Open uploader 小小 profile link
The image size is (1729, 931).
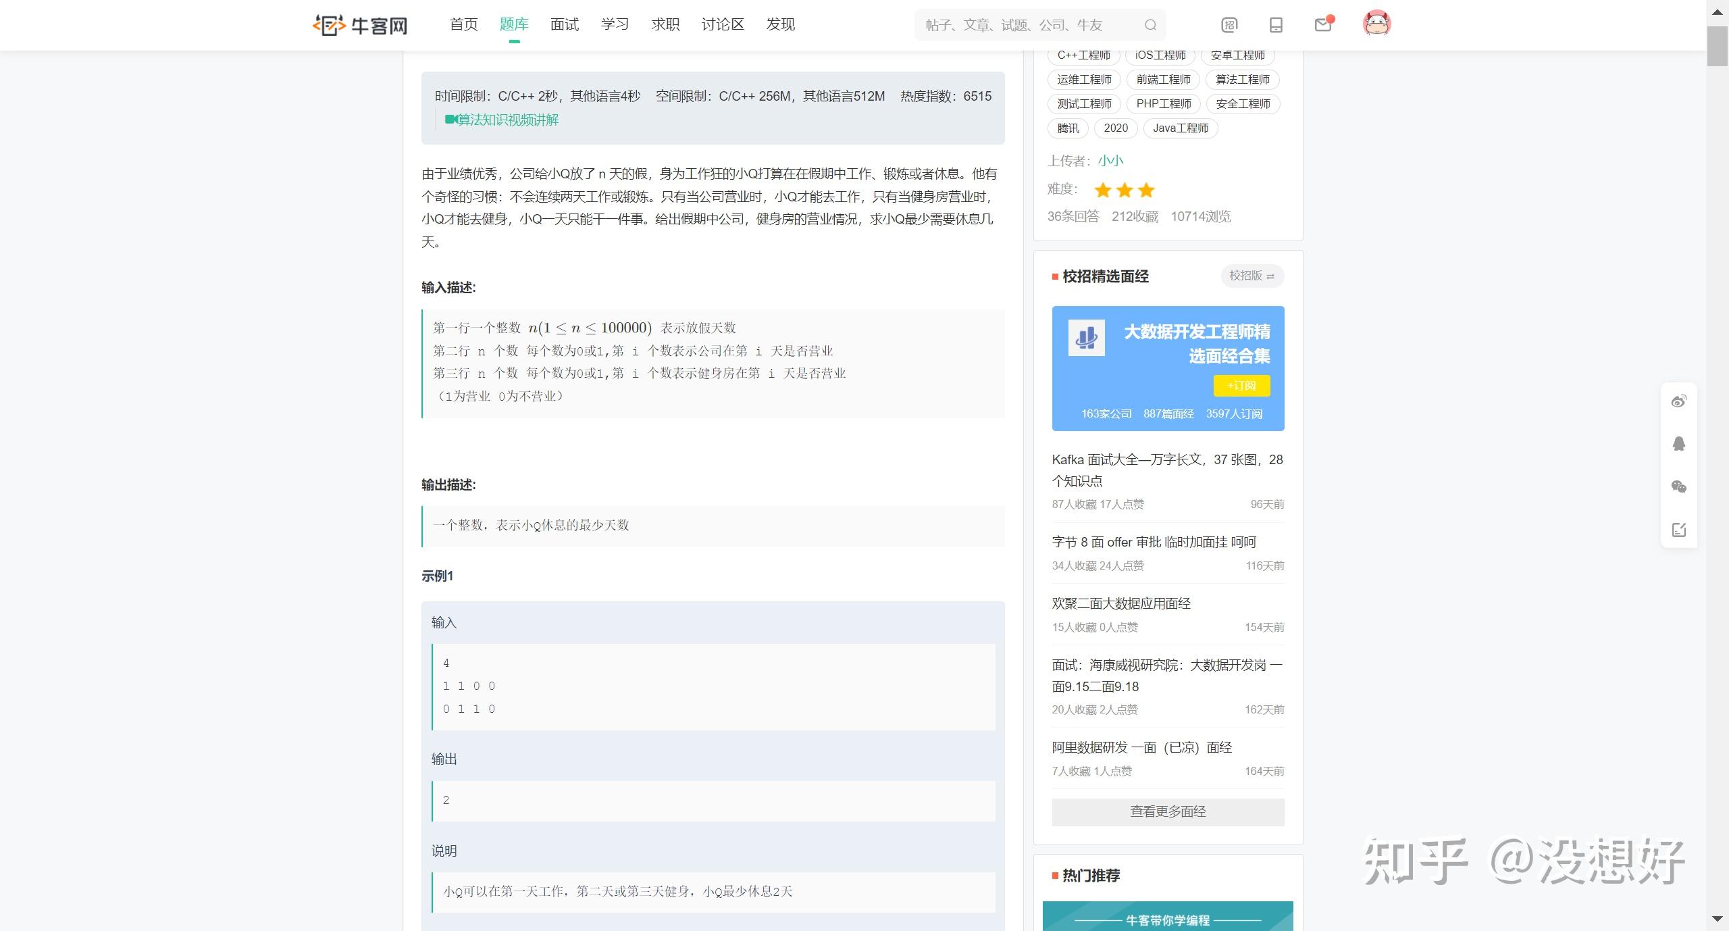(x=1110, y=161)
